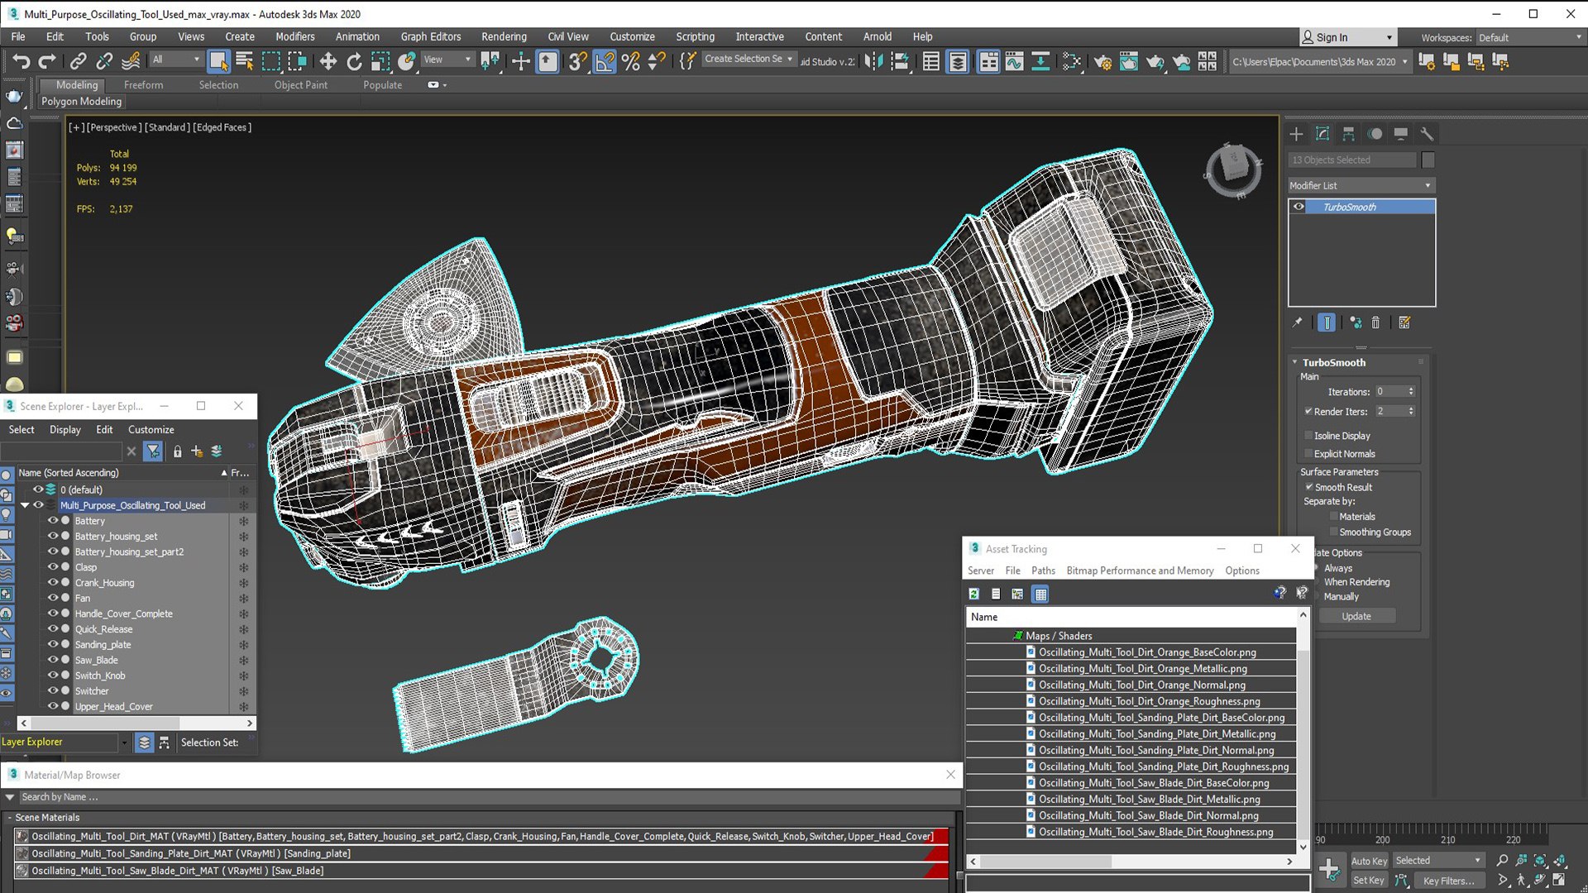This screenshot has height=893, width=1588.
Task: Open the Create command panel tab
Action: (x=1296, y=134)
